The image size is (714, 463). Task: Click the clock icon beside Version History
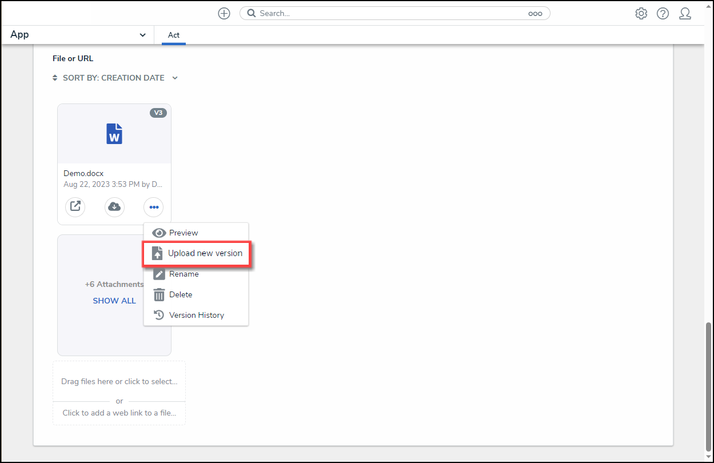(159, 315)
